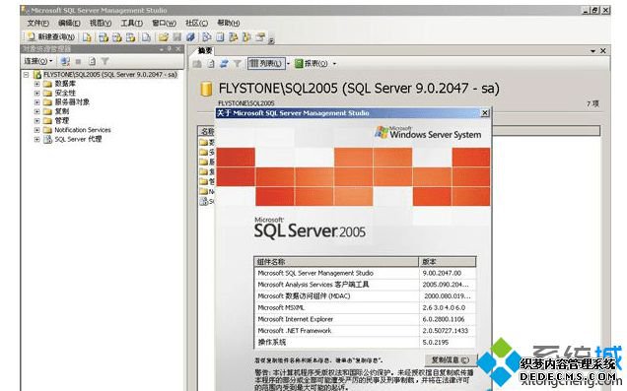Expand the 复制 (Replication) tree node
This screenshot has height=391, width=627.
click(x=36, y=111)
